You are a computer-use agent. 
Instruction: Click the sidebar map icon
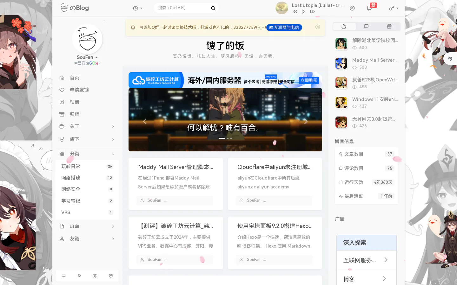[95, 276]
